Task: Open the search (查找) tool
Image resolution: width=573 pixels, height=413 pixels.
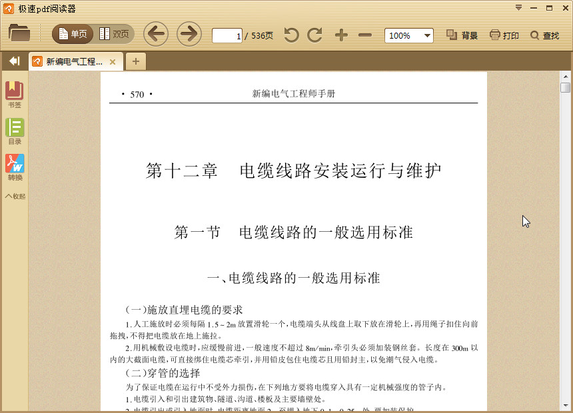Action: [x=544, y=35]
